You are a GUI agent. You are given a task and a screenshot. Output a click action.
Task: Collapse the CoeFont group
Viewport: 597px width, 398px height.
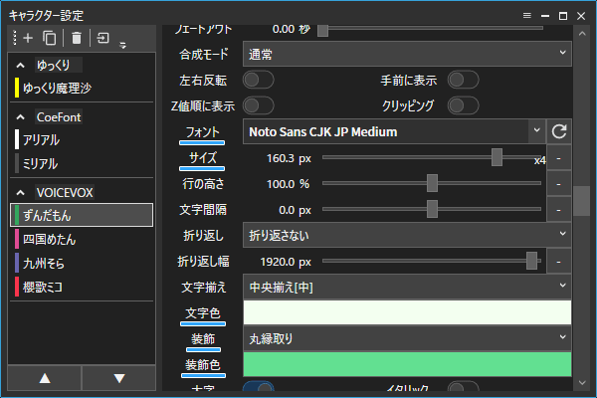[21, 117]
